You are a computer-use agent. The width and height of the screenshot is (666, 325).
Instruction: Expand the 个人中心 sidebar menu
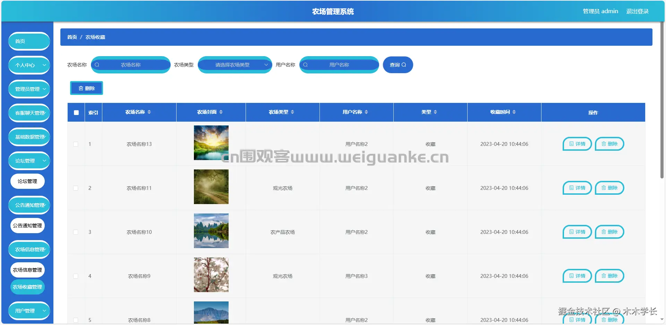(x=29, y=65)
